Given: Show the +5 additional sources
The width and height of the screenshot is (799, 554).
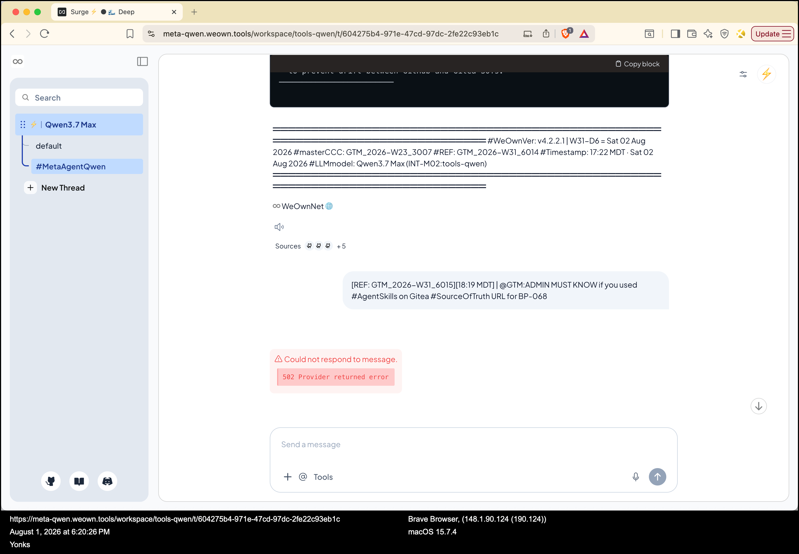Looking at the screenshot, I should [x=341, y=246].
